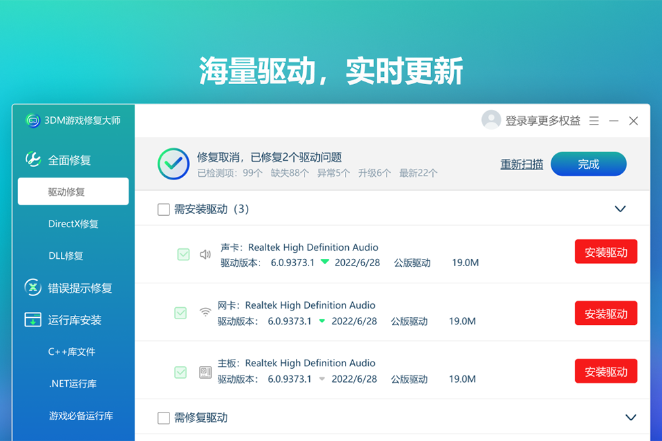Click the 3DM game repair master logo icon

point(33,121)
